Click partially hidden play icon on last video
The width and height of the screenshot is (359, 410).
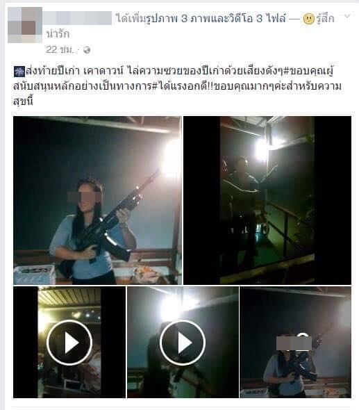[x=303, y=336]
